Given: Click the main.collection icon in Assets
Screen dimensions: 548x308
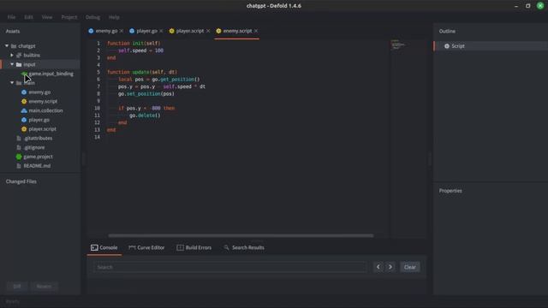Looking at the screenshot, I should point(24,110).
